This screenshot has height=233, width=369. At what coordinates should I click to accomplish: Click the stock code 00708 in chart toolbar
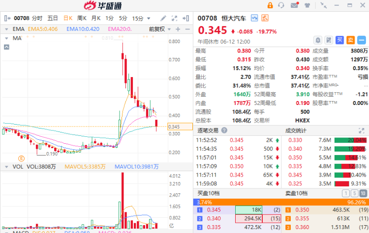click(x=22, y=18)
